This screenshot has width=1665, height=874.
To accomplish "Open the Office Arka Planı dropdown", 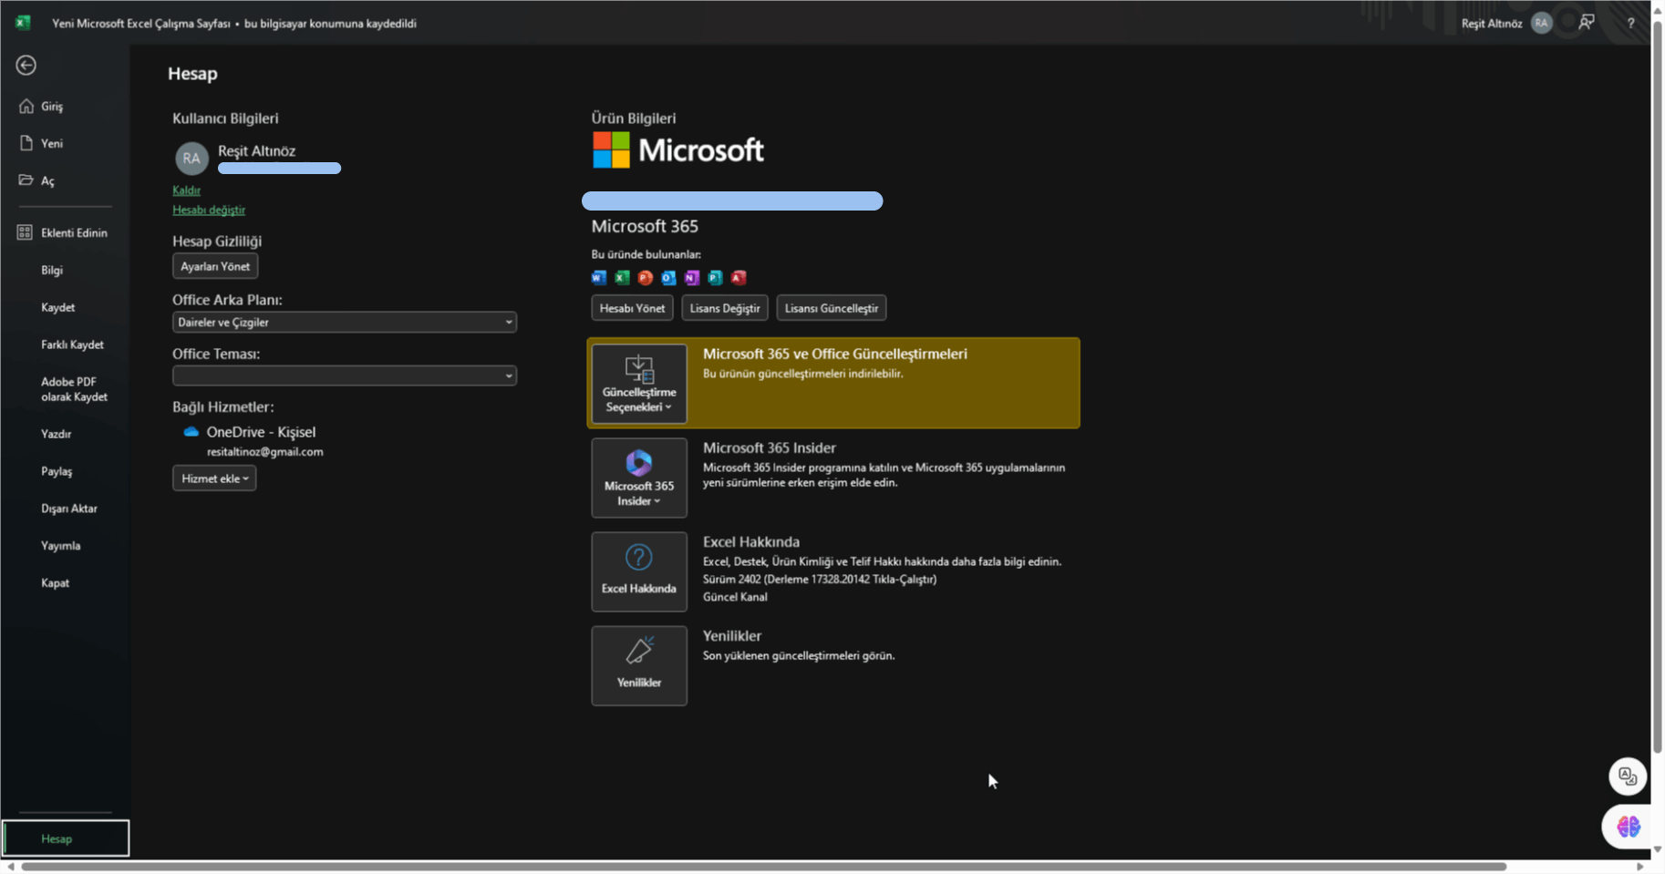I will pyautogui.click(x=345, y=322).
